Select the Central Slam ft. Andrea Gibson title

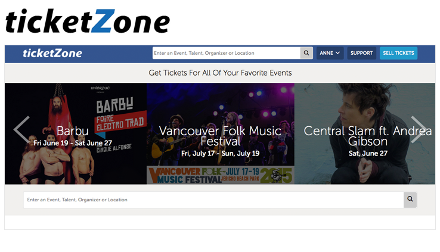tap(368, 136)
